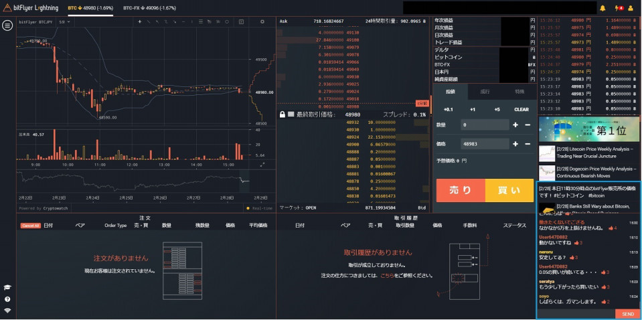
Task: Add +5 to order quantity
Action: [x=497, y=110]
